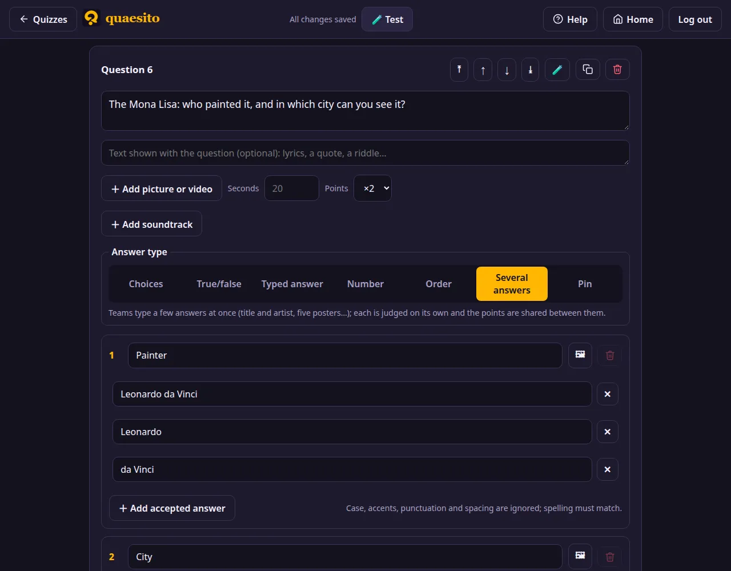The height and width of the screenshot is (571, 731).
Task: Choose the Typed answer type
Action: [292, 284]
